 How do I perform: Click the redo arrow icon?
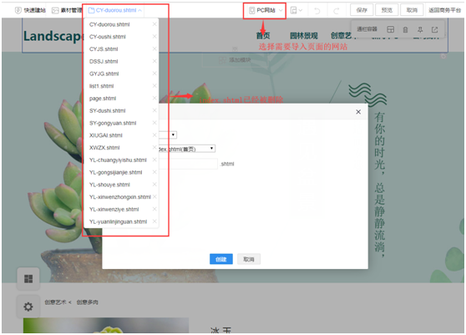336,11
